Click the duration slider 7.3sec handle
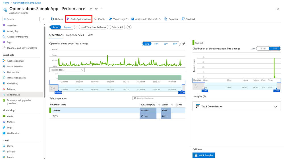 point(277,91)
